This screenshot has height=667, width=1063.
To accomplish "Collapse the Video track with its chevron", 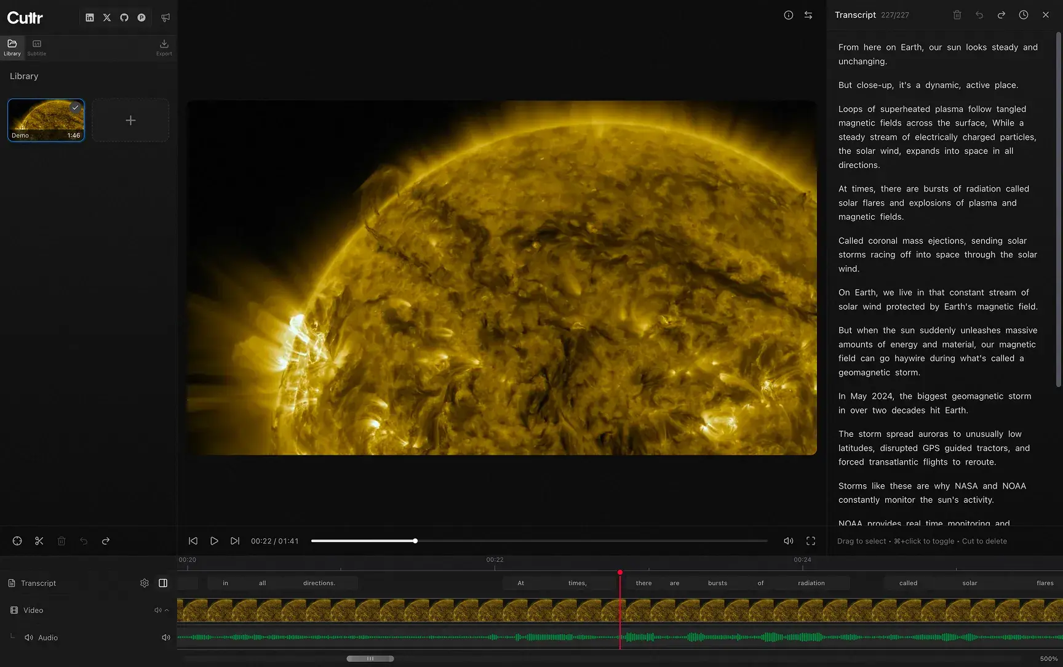I will (167, 610).
